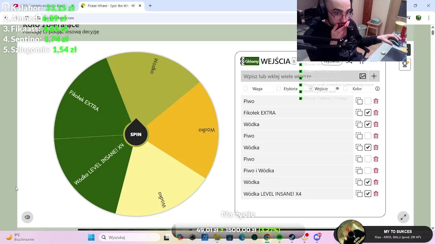Open Task View on the taskbar
Image resolution: width=435 pixels, height=244 pixels.
click(x=167, y=237)
